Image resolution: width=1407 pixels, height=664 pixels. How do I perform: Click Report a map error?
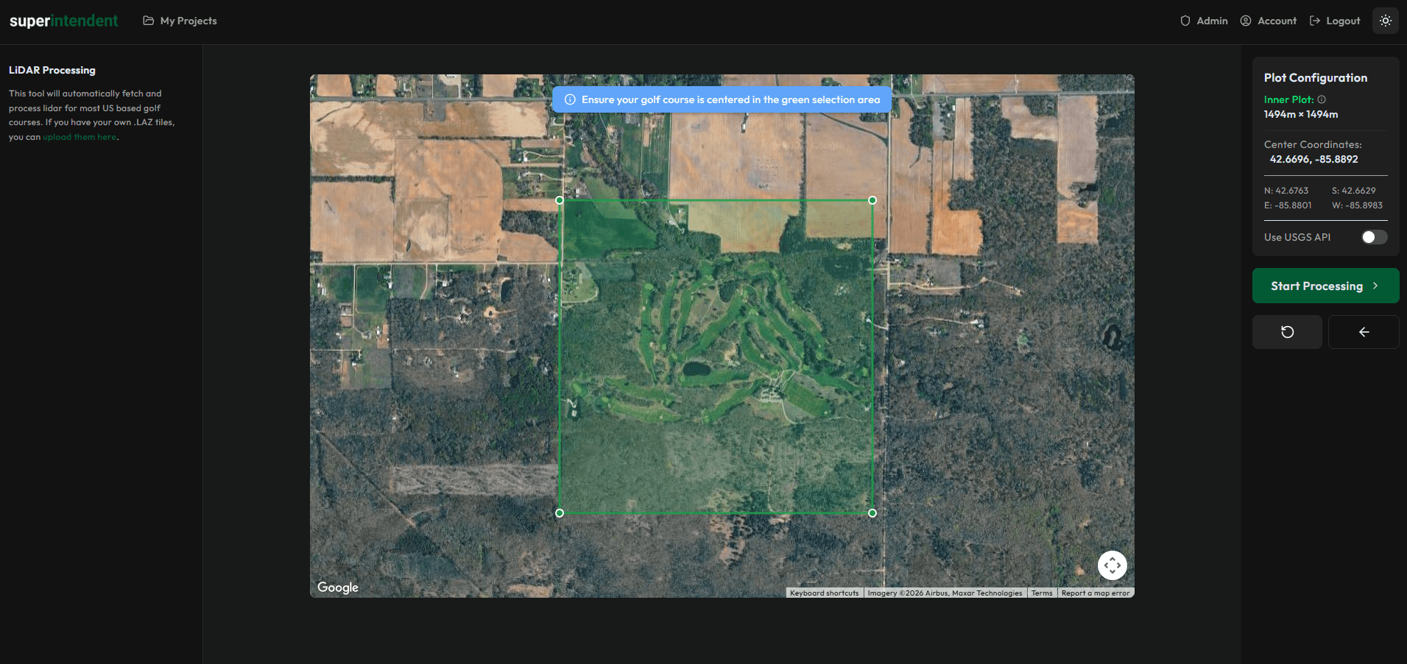(x=1095, y=593)
